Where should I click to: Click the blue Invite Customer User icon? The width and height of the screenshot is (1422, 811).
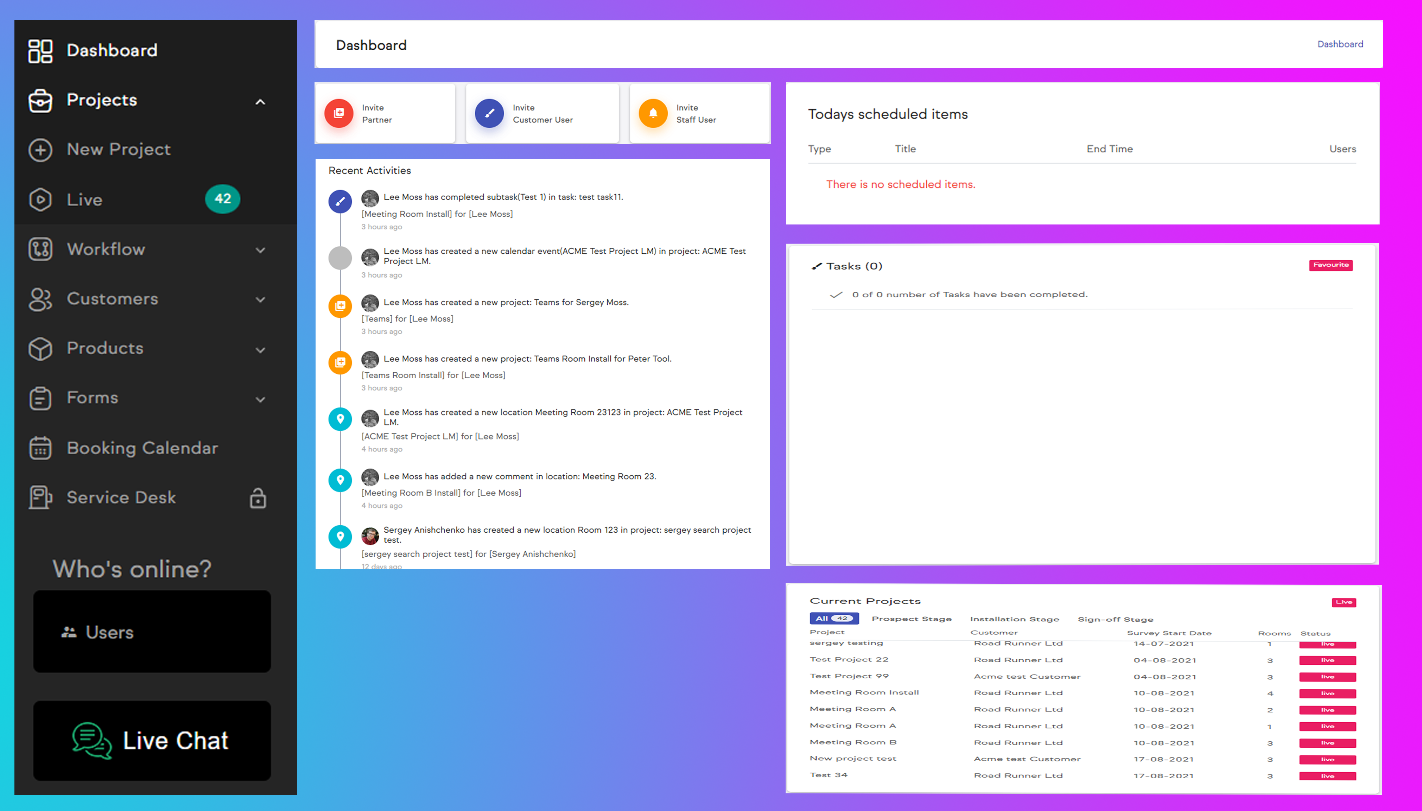coord(489,113)
